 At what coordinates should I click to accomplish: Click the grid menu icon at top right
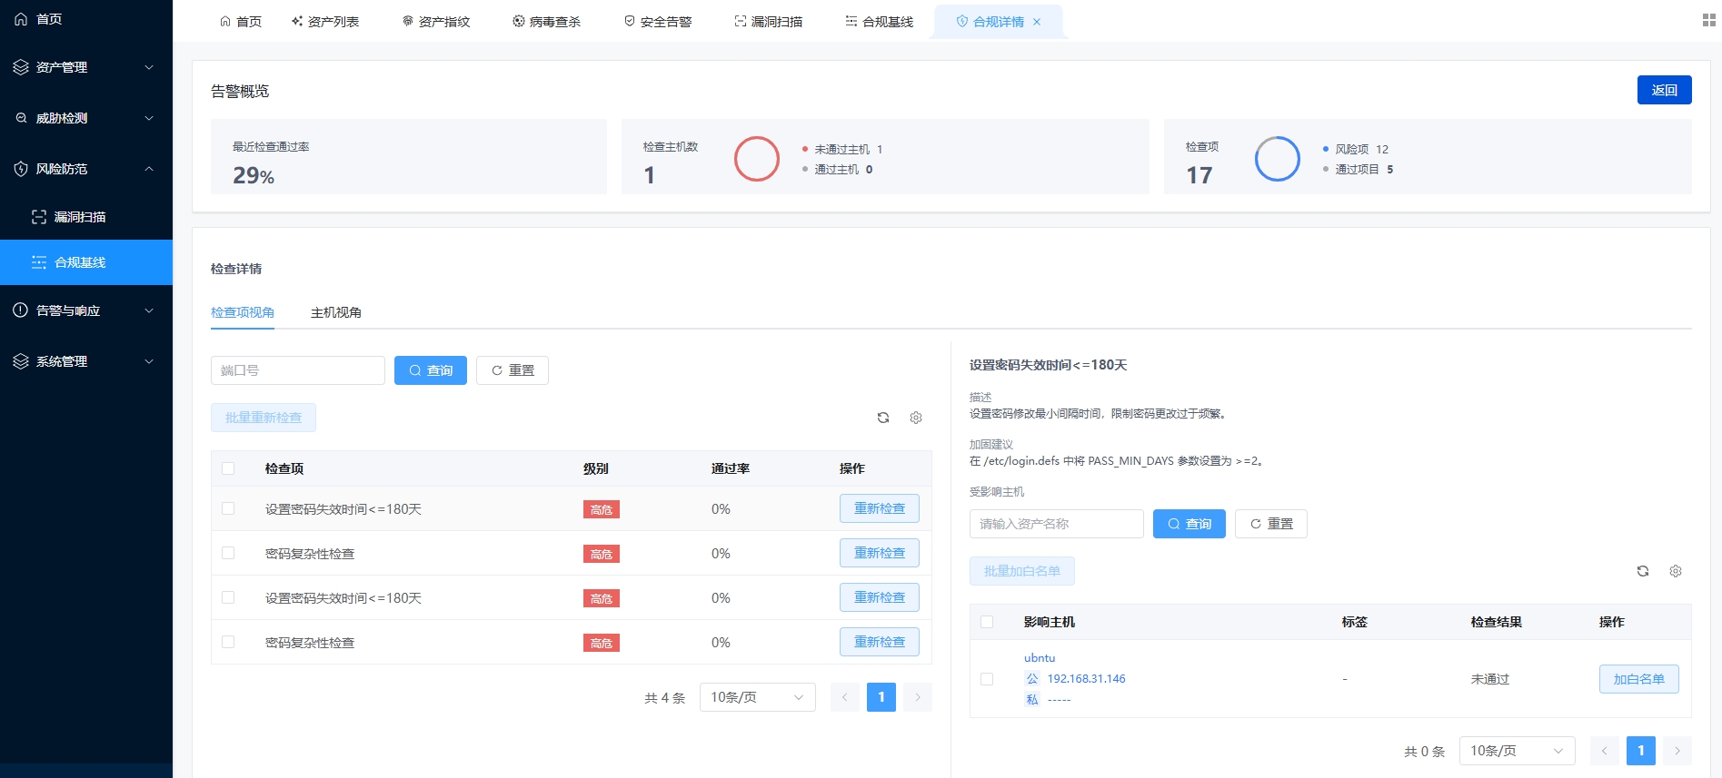pyautogui.click(x=1708, y=20)
